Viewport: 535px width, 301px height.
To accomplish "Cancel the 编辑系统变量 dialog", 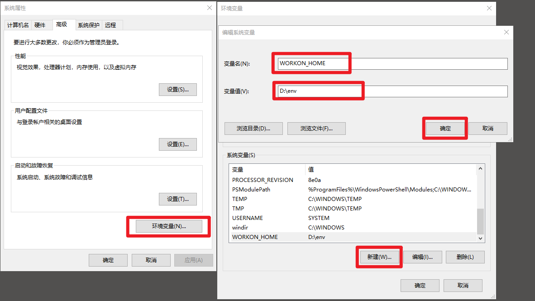I will coord(488,129).
